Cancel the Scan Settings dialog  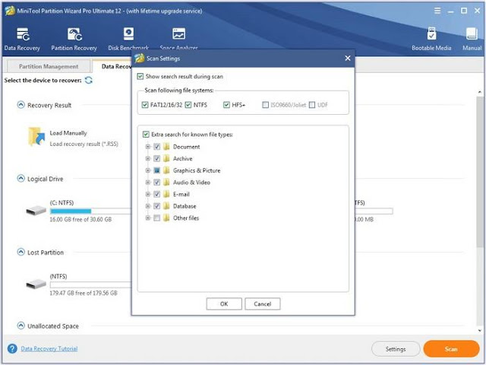click(x=263, y=304)
